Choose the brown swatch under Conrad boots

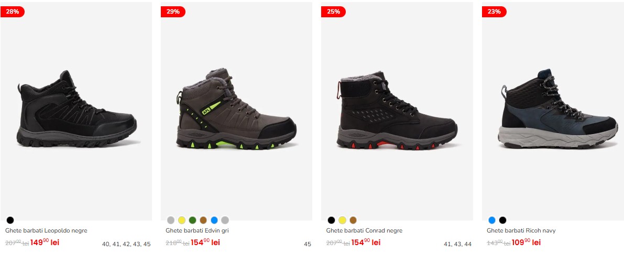coord(353,220)
